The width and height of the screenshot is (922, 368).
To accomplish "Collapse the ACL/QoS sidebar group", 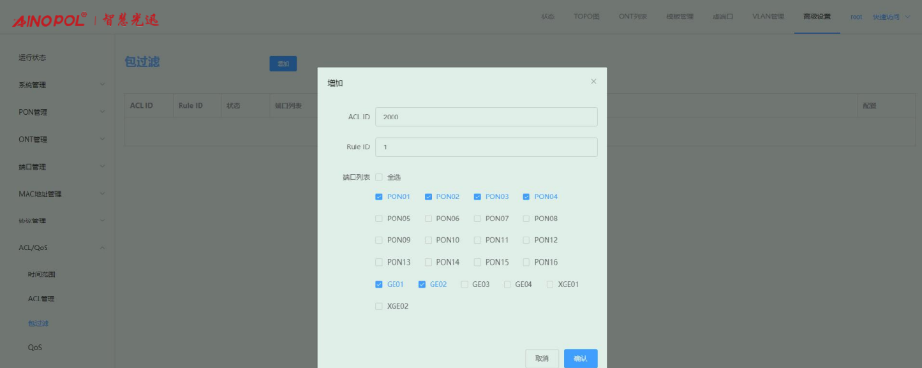I will 61,247.
